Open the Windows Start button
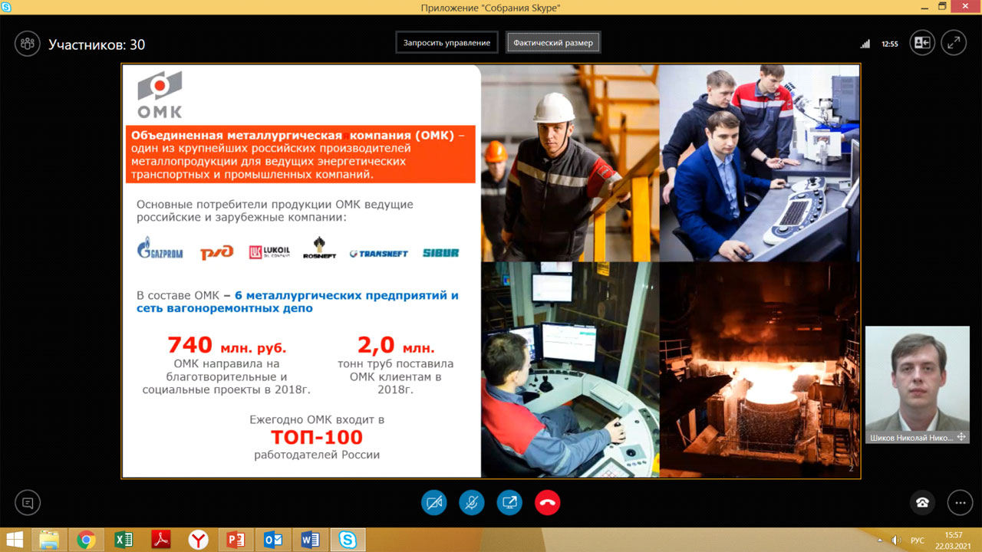Image resolution: width=982 pixels, height=552 pixels. point(15,540)
